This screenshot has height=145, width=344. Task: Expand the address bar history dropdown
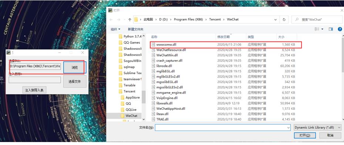[x=275, y=19]
